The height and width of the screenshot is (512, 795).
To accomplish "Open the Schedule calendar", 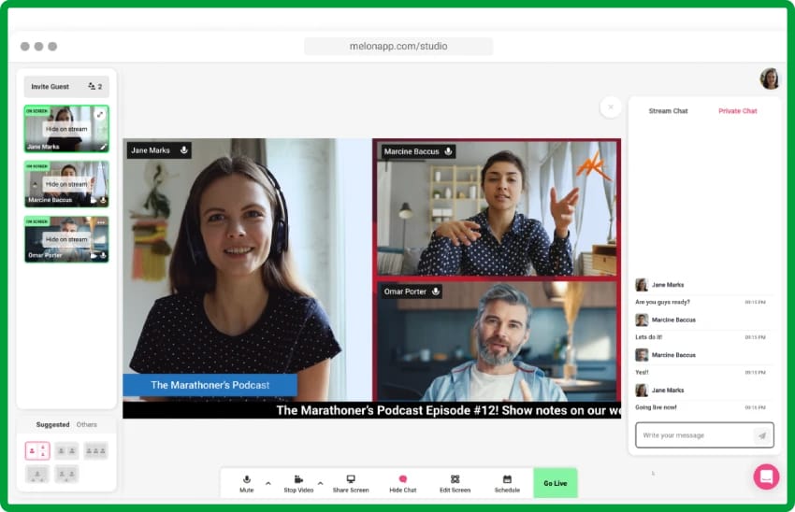I will [x=507, y=479].
